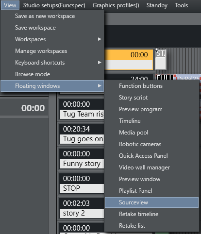Open the Tools menu
The height and width of the screenshot is (234, 201).
[181, 5]
